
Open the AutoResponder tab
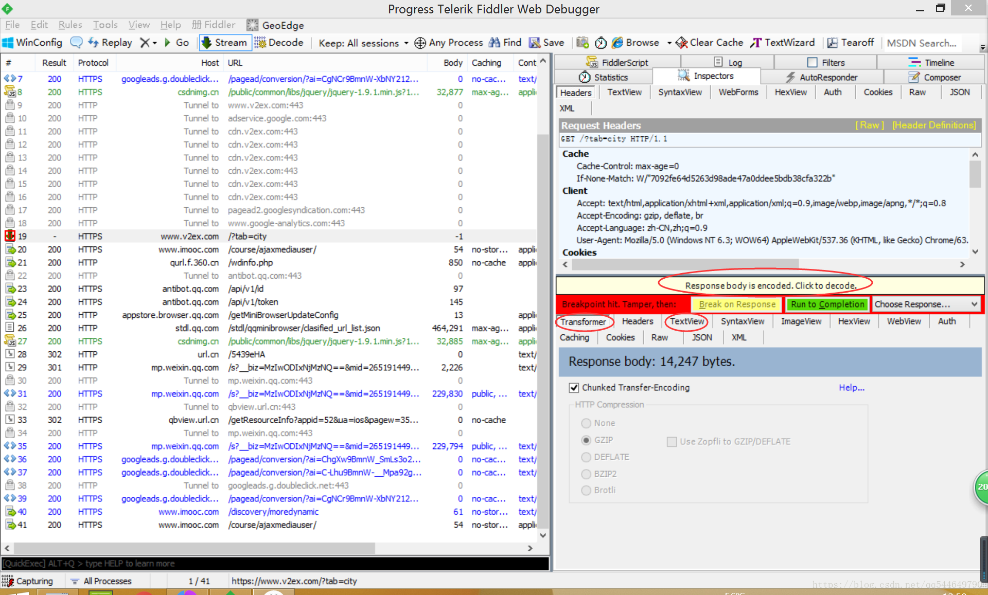[821, 77]
